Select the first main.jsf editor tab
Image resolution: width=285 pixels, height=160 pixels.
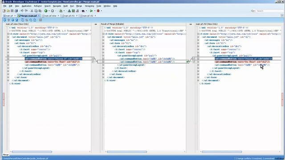click(9, 16)
